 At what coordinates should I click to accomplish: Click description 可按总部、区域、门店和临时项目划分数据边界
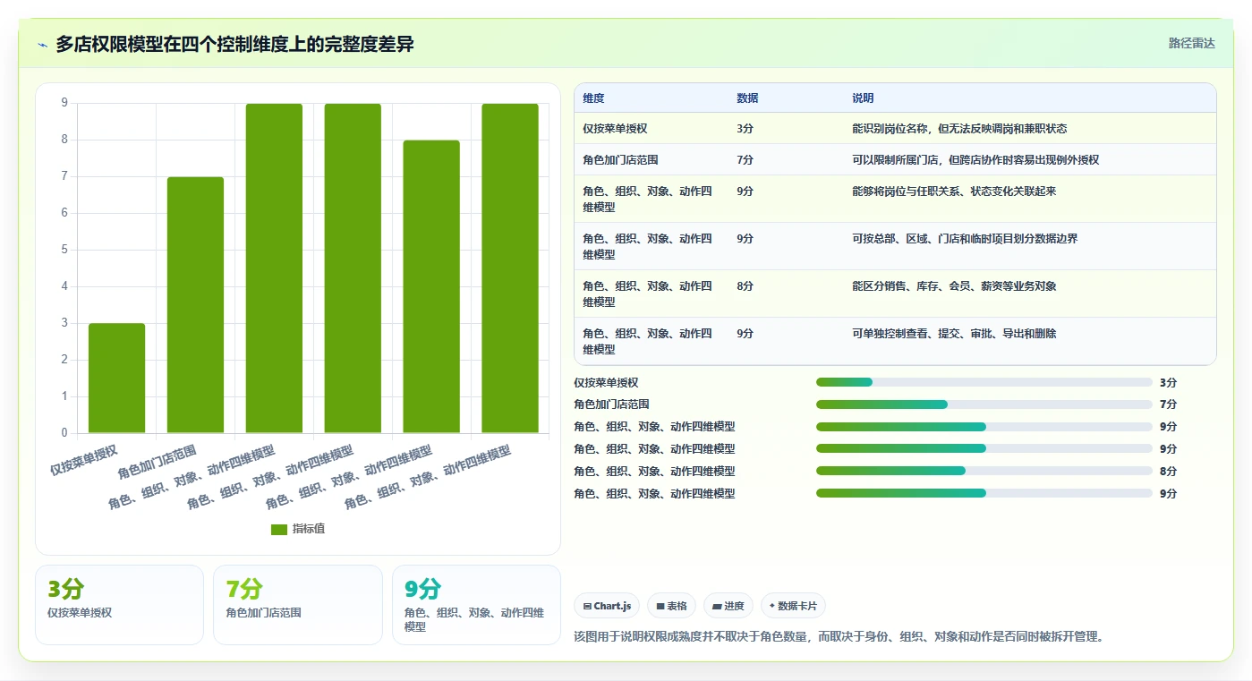pyautogui.click(x=965, y=239)
